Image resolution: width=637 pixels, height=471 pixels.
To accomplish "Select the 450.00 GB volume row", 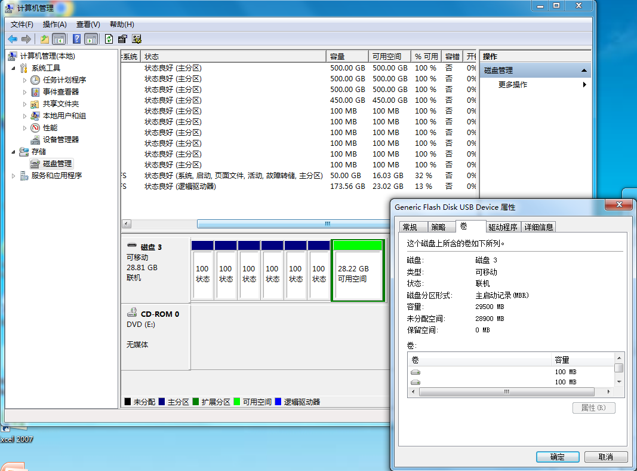I will click(x=299, y=100).
